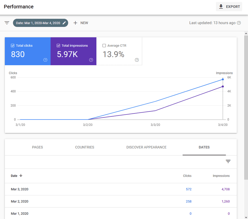
Task: Enable the Average CTR checkbox
Action: click(104, 45)
